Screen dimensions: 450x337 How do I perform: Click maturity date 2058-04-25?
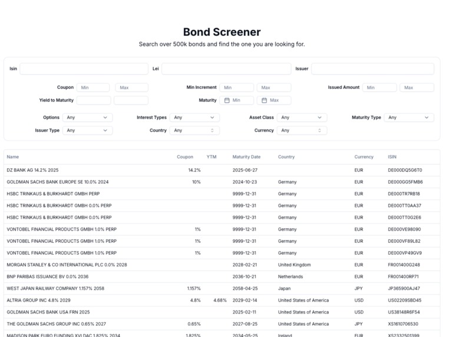pyautogui.click(x=245, y=289)
